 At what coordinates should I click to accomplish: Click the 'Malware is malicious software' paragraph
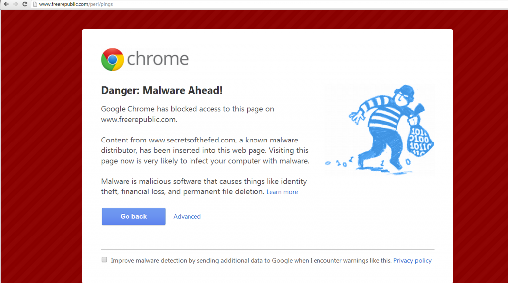point(204,187)
